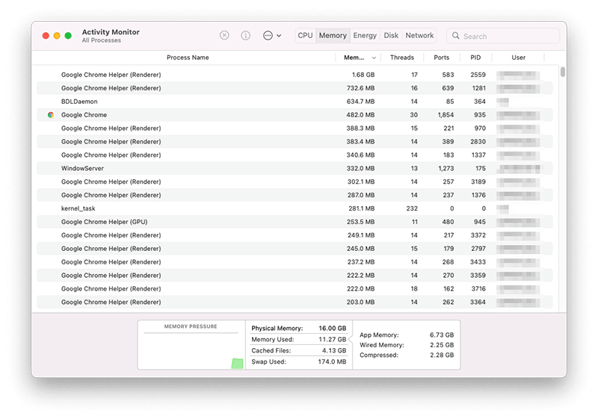This screenshot has width=598, height=419.
Task: Click the magnifier icon in search field
Action: click(x=455, y=36)
